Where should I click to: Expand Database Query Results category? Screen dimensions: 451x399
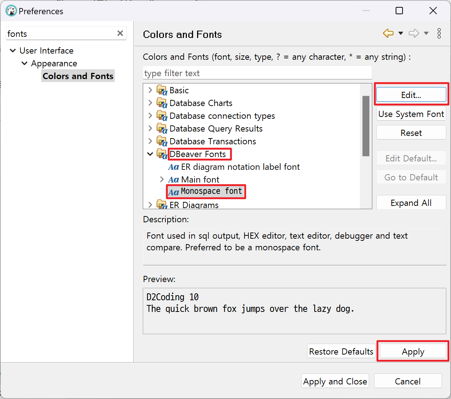[150, 128]
